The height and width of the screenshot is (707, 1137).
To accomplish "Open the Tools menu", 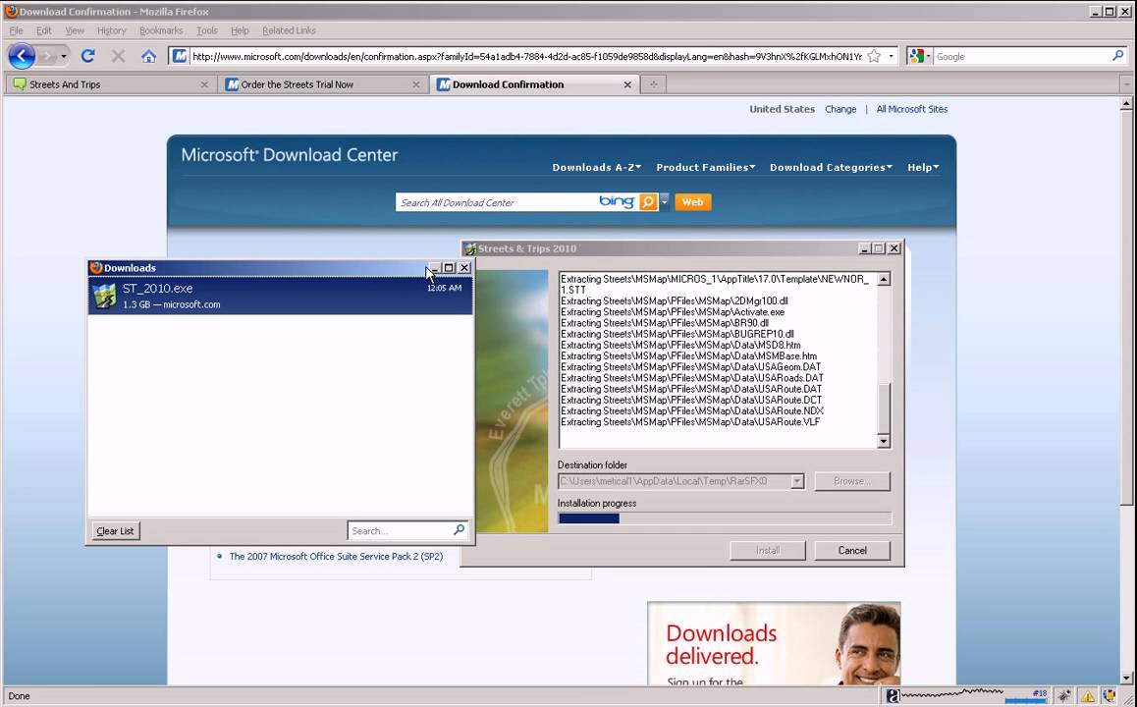I will [206, 30].
